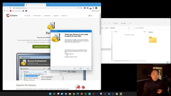This screenshot has height=96, width=171.
Task: Click the purple extension icon in Chrome
Action: tap(85, 8)
